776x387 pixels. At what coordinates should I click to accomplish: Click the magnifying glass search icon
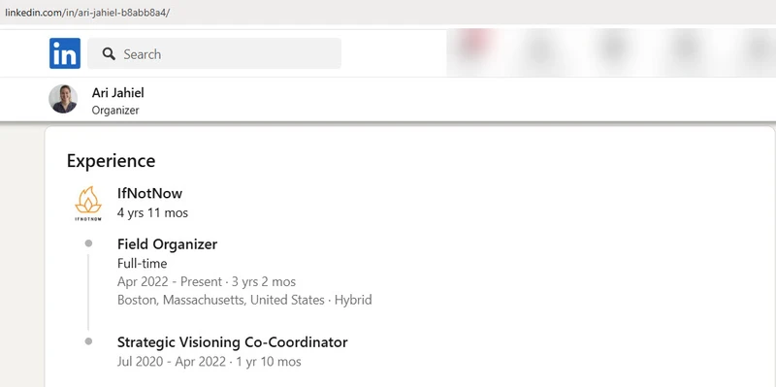click(x=109, y=54)
